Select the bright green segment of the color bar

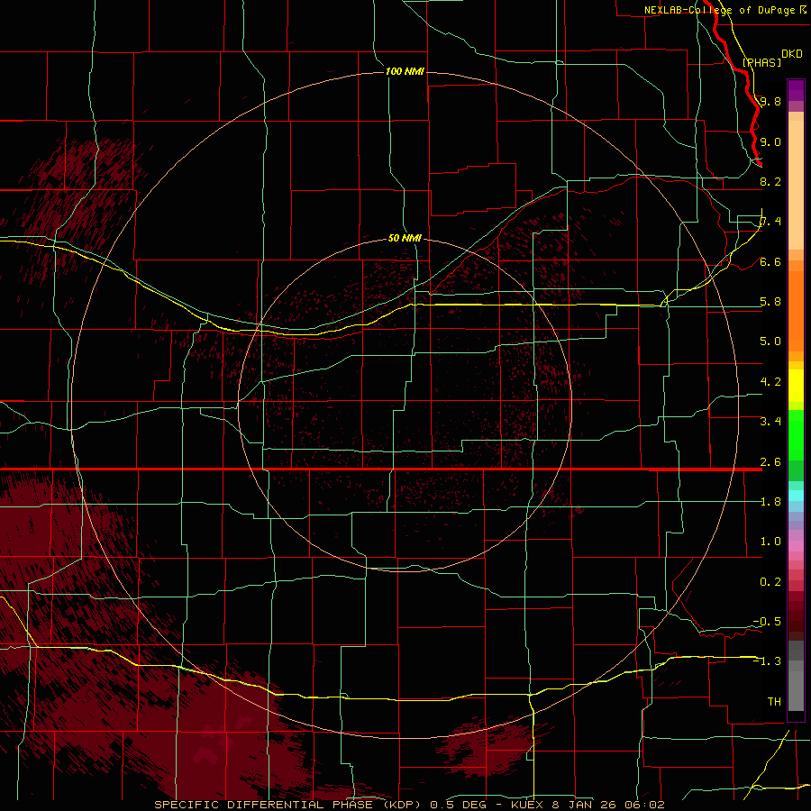[x=796, y=437]
